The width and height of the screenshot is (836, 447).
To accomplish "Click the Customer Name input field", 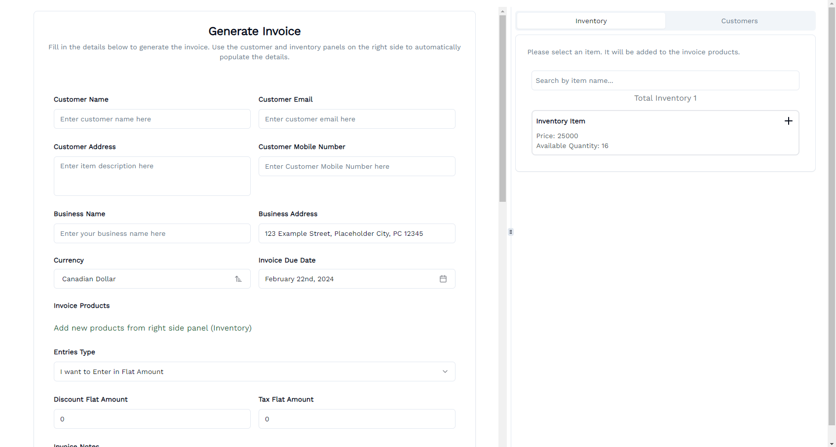I will coord(152,119).
